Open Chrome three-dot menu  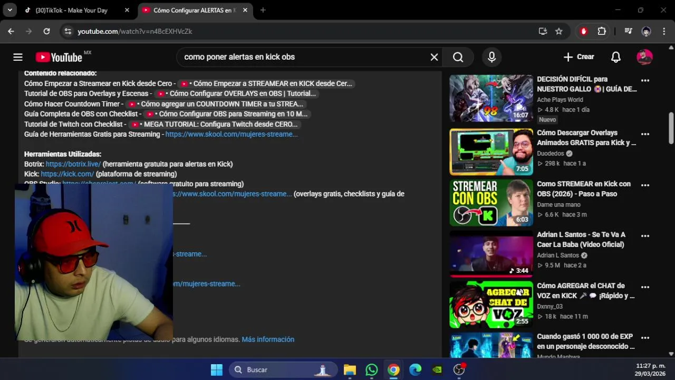tap(663, 31)
